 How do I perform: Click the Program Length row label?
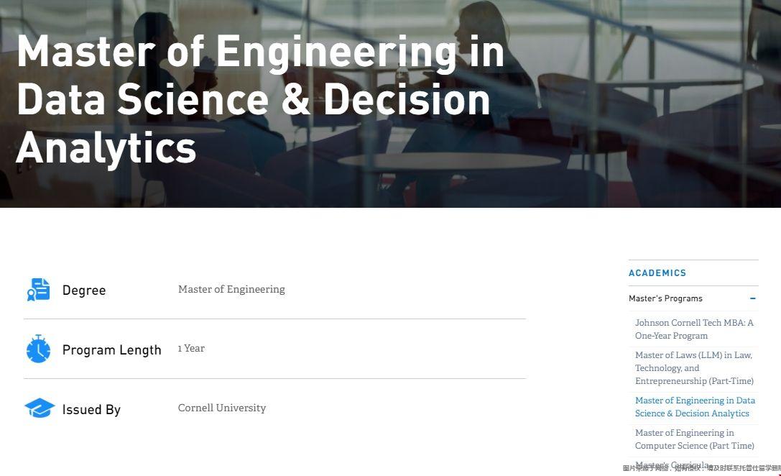[x=112, y=350]
